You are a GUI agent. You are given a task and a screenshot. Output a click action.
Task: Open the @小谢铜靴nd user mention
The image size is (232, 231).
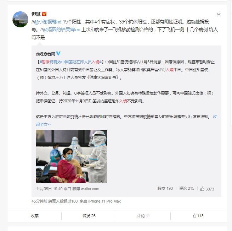coord(47,22)
